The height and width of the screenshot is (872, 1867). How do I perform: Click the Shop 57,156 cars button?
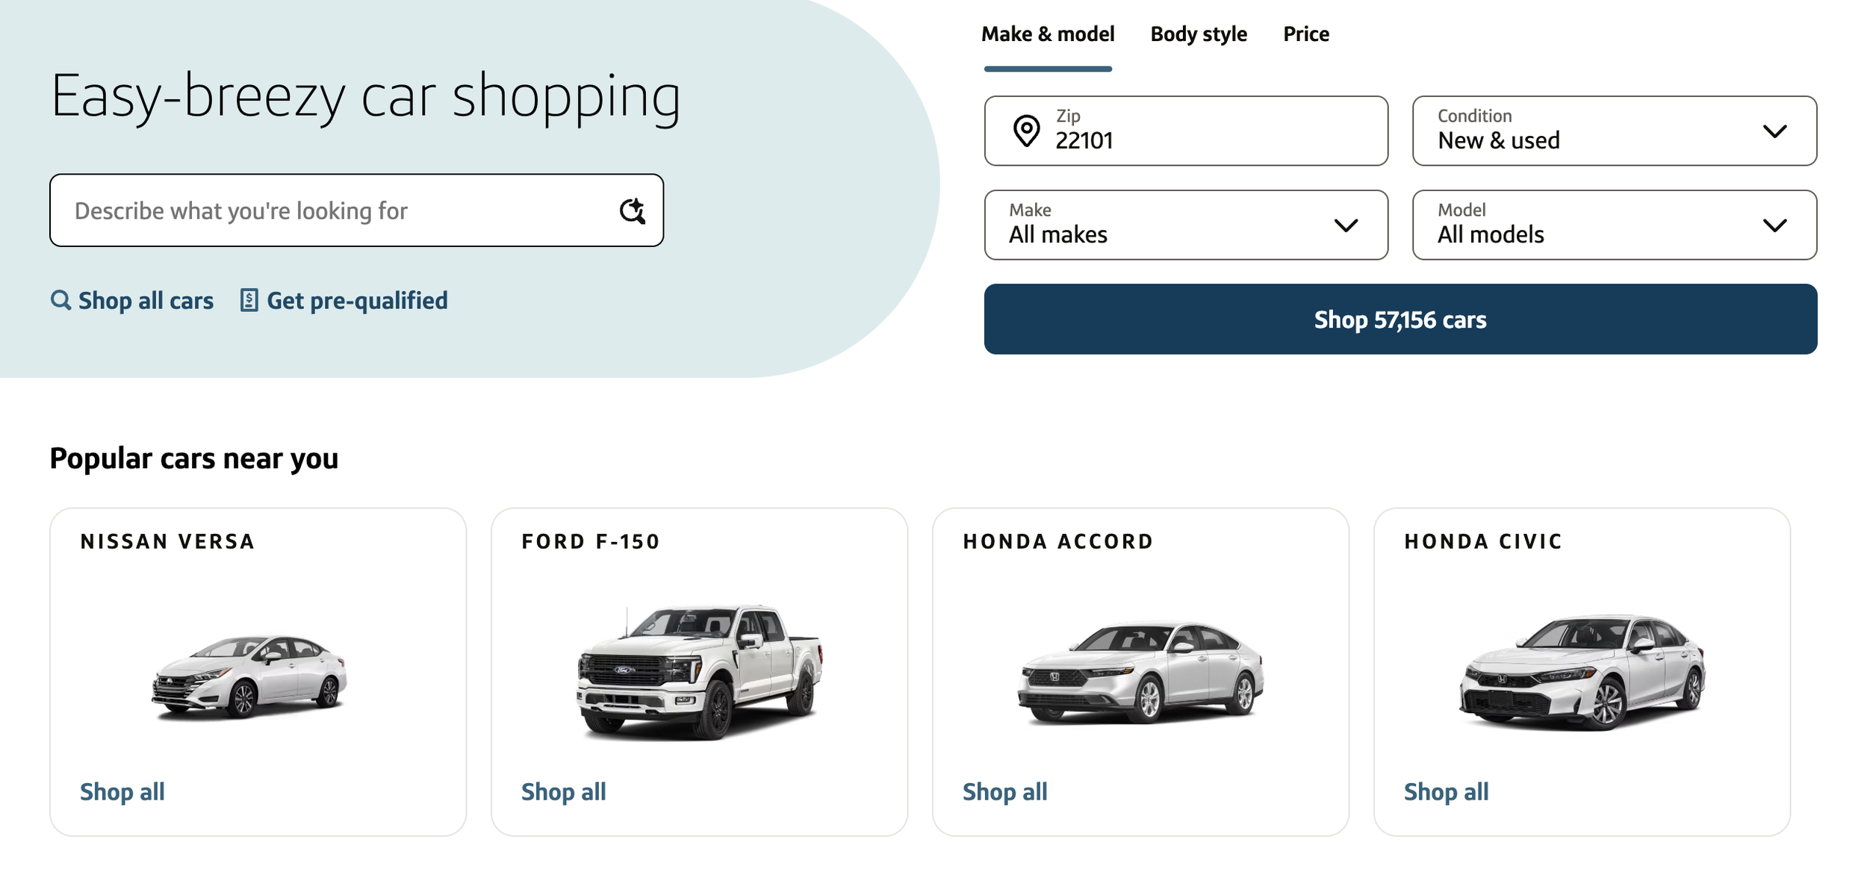[x=1400, y=319]
